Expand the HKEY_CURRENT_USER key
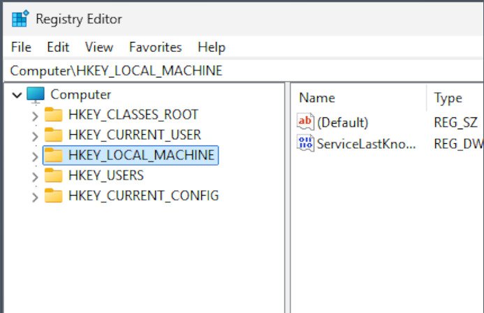This screenshot has height=313, width=484. [35, 136]
